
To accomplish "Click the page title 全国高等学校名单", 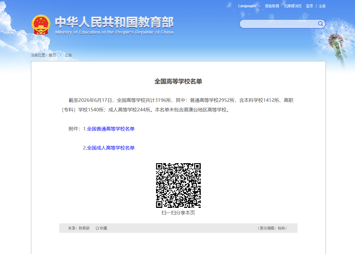I will [178, 82].
